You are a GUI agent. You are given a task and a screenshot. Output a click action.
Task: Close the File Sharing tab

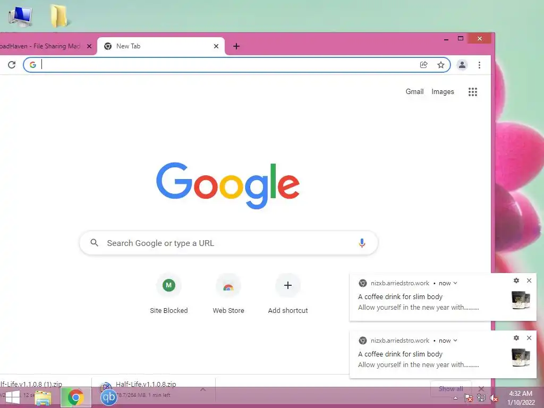(89, 46)
